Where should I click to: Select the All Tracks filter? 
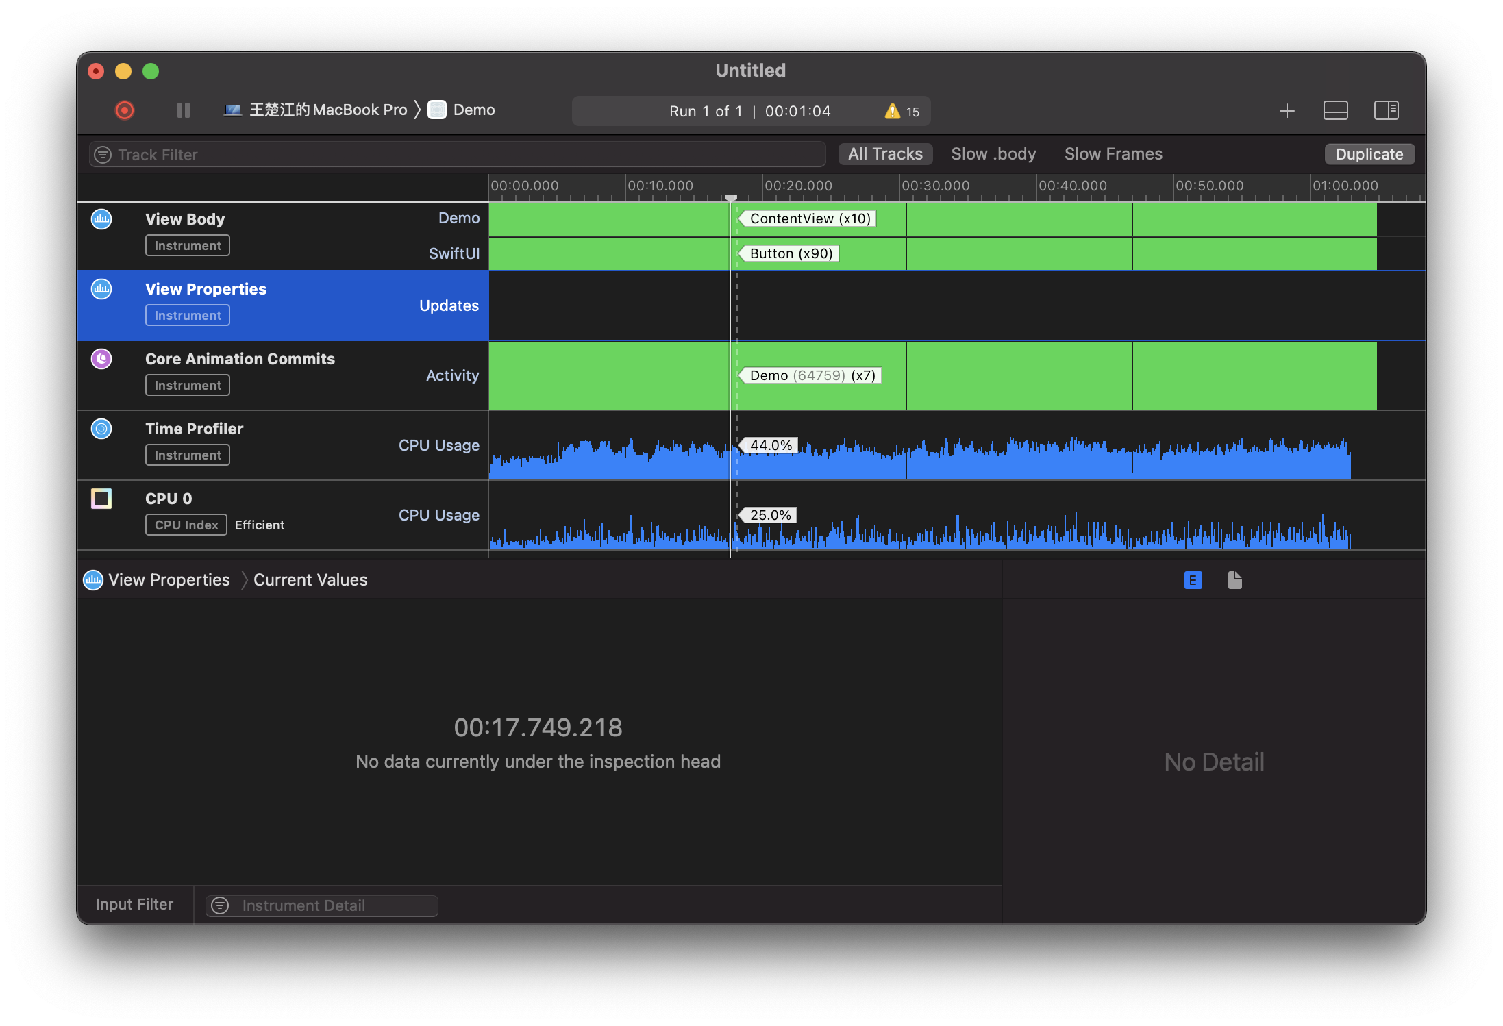(x=884, y=154)
